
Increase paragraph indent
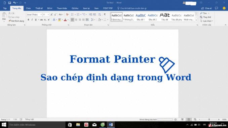pyautogui.click(x=94, y=14)
